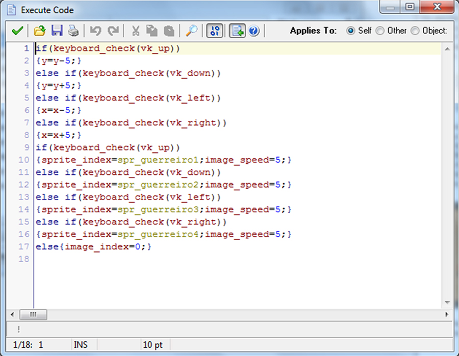Open a code file with folder icon
This screenshot has width=459, height=356.
40,31
